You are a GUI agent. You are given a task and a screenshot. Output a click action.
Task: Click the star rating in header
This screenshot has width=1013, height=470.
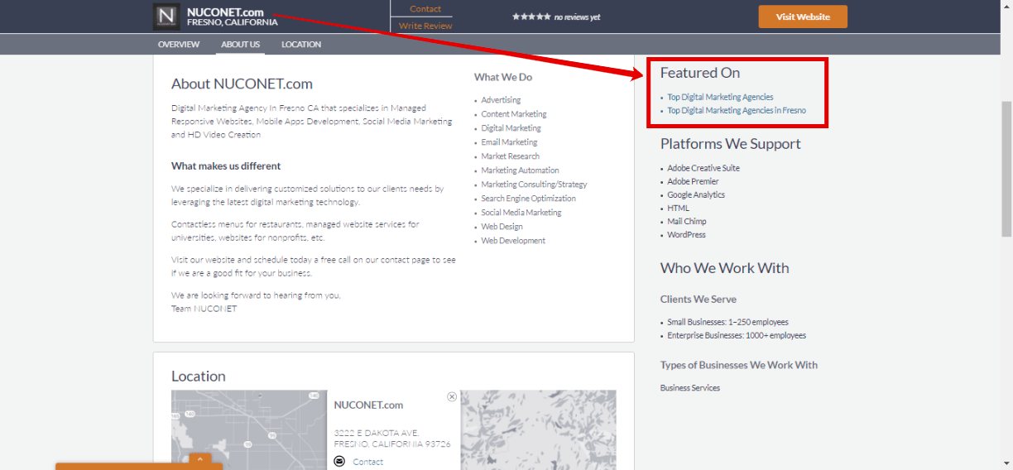(x=531, y=17)
